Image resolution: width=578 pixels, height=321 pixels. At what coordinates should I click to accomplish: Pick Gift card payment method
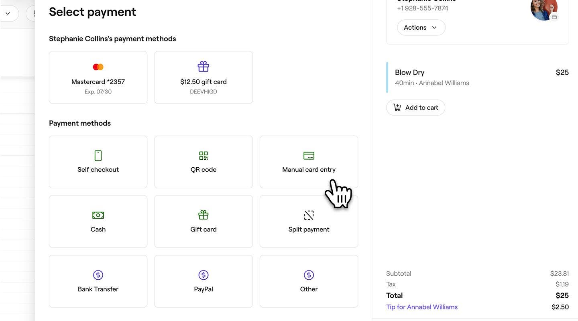point(204,221)
